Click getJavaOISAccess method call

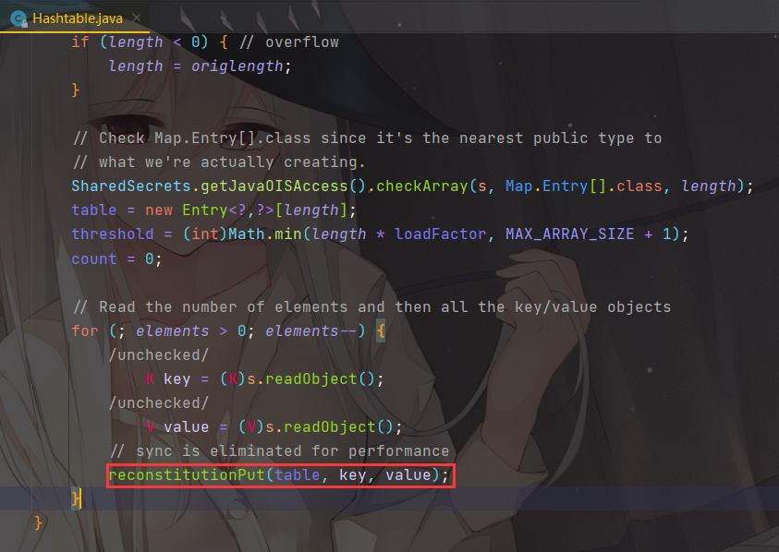(x=274, y=186)
